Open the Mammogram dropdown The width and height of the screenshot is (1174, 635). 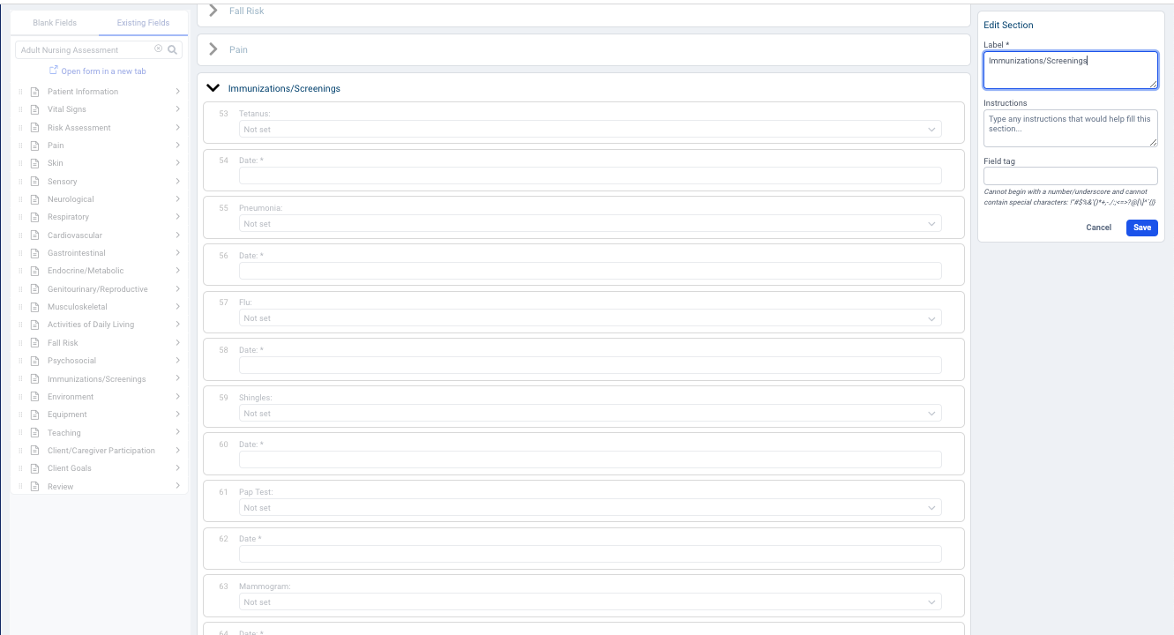590,602
